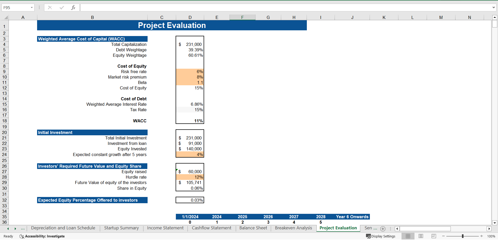The width and height of the screenshot is (498, 240).
Task: Expand the formula bar with its chevron
Action: click(494, 7)
